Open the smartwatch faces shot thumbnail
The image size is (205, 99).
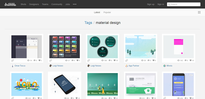[102, 47]
